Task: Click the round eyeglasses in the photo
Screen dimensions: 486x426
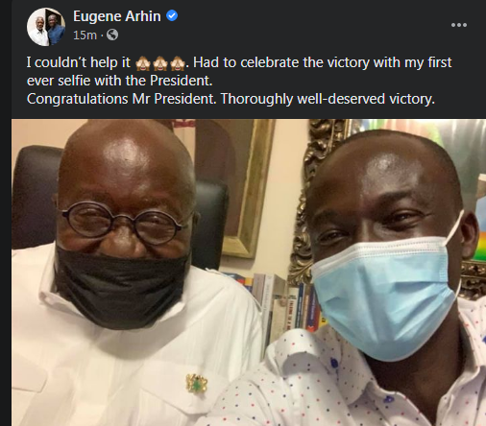Action: click(125, 223)
